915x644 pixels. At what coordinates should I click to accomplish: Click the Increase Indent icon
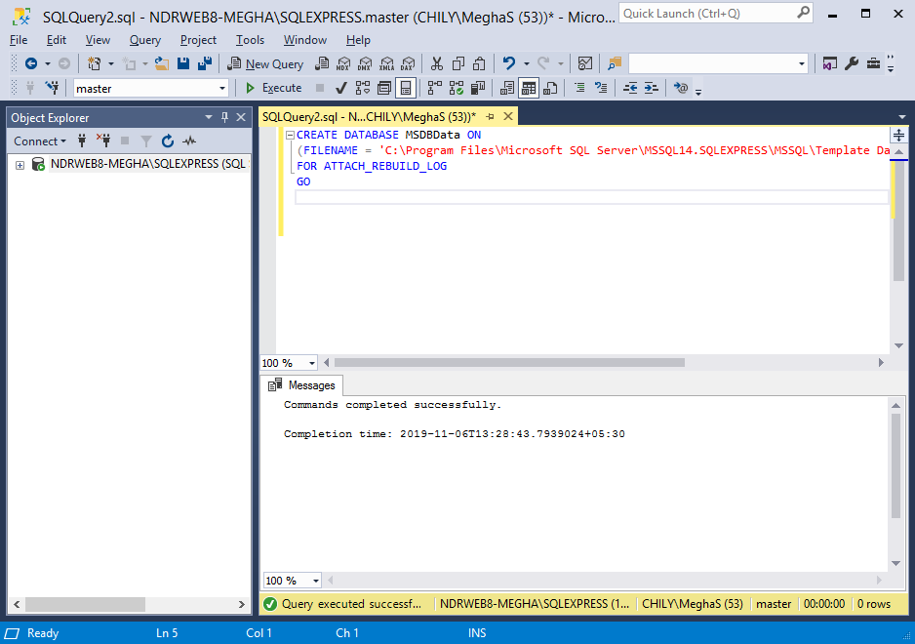pos(652,88)
